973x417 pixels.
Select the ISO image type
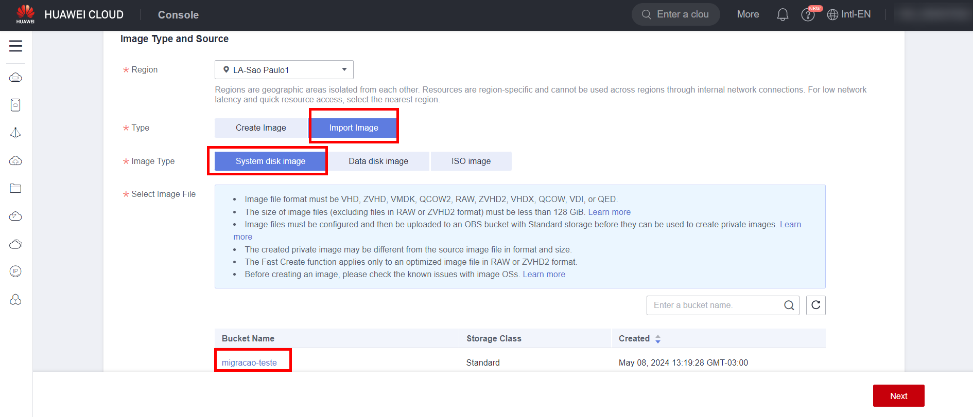(x=471, y=161)
